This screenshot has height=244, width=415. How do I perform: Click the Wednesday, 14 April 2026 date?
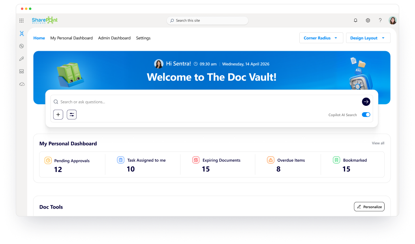[x=246, y=64]
